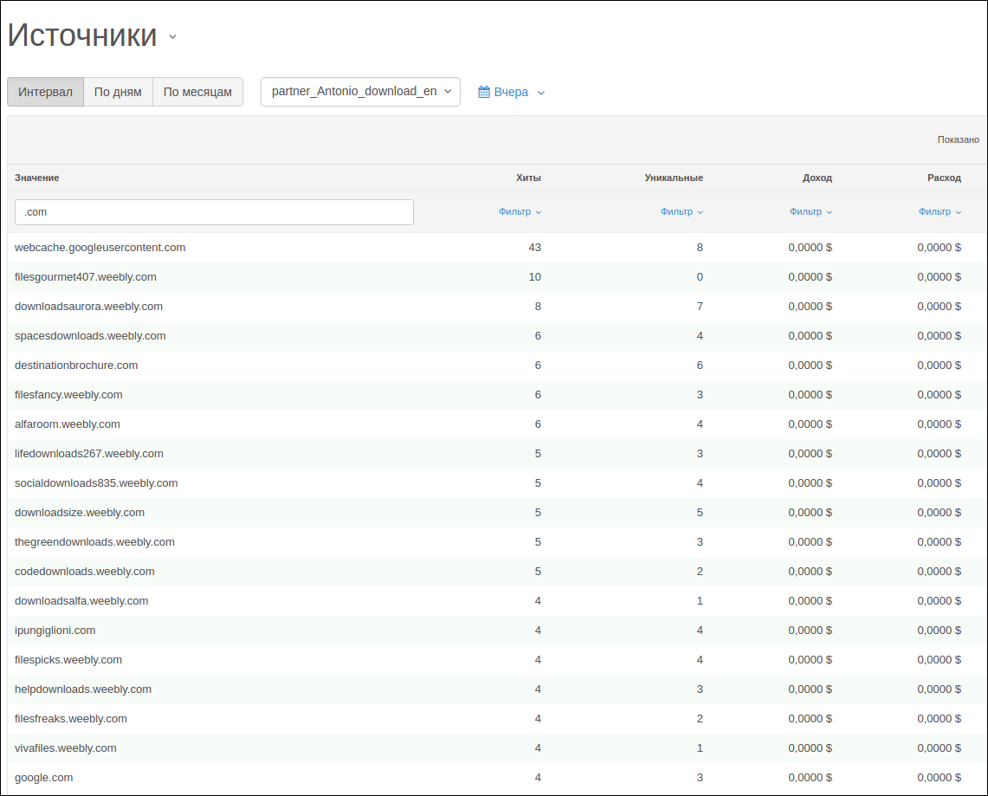Screen dimensions: 988x796
Task: Sort by the Значение column header
Action: 37,178
